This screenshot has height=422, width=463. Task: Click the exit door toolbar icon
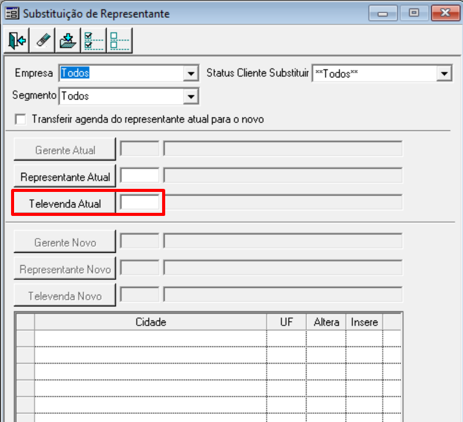[17, 40]
